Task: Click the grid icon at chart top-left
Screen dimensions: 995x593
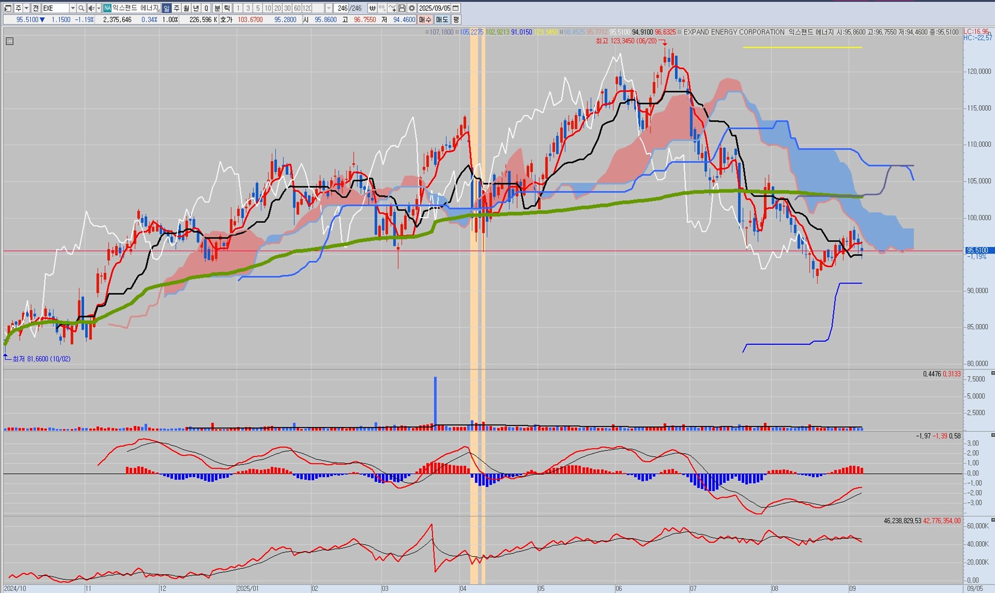Action: click(x=9, y=41)
